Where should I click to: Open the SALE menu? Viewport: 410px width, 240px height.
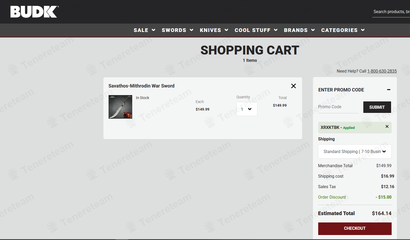[141, 30]
